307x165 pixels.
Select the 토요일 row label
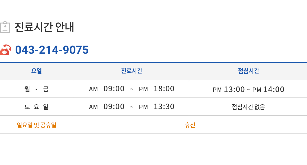pyautogui.click(x=36, y=107)
